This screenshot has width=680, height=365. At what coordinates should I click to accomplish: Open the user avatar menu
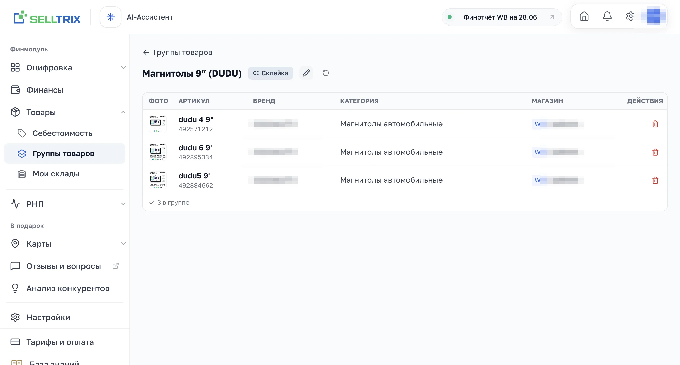pyautogui.click(x=654, y=16)
